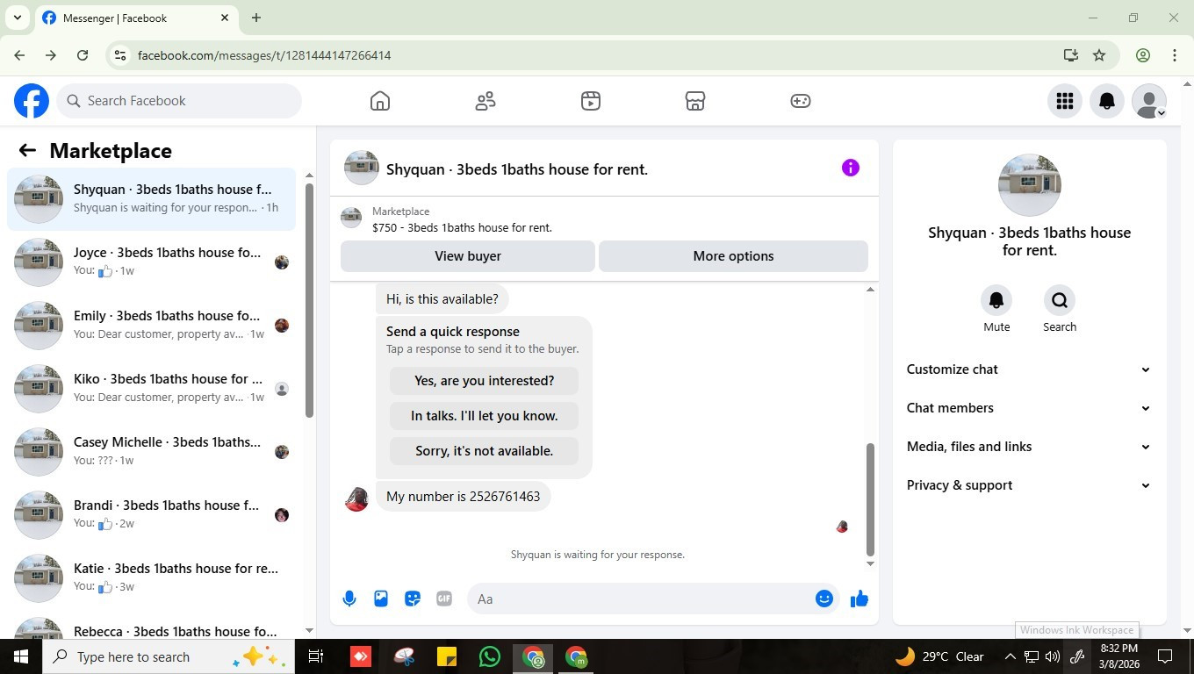Click the back arrow beside Marketplace
Image resolution: width=1194 pixels, height=674 pixels.
(x=27, y=150)
